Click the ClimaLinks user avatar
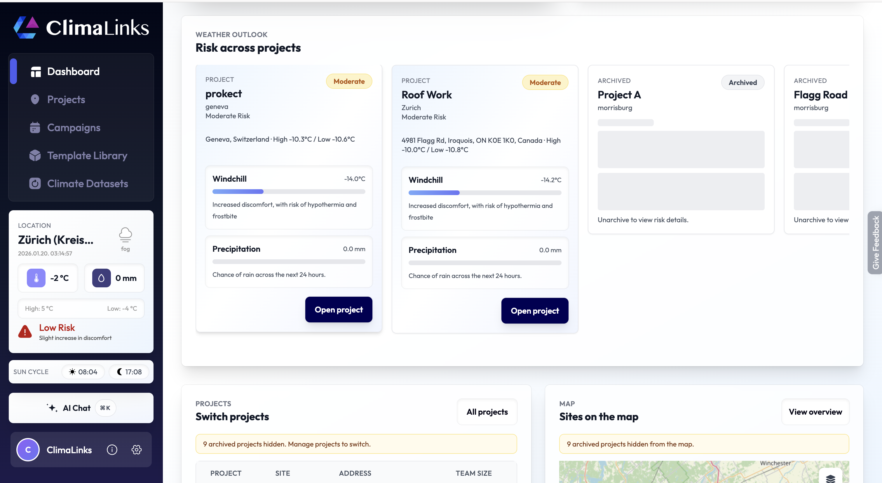Screen dimensions: 882x483 pyautogui.click(x=28, y=449)
